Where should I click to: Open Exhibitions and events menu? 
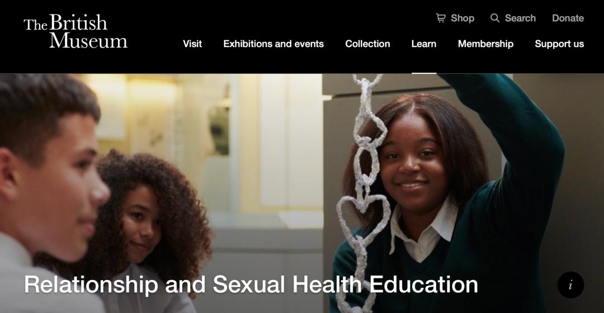pos(273,44)
